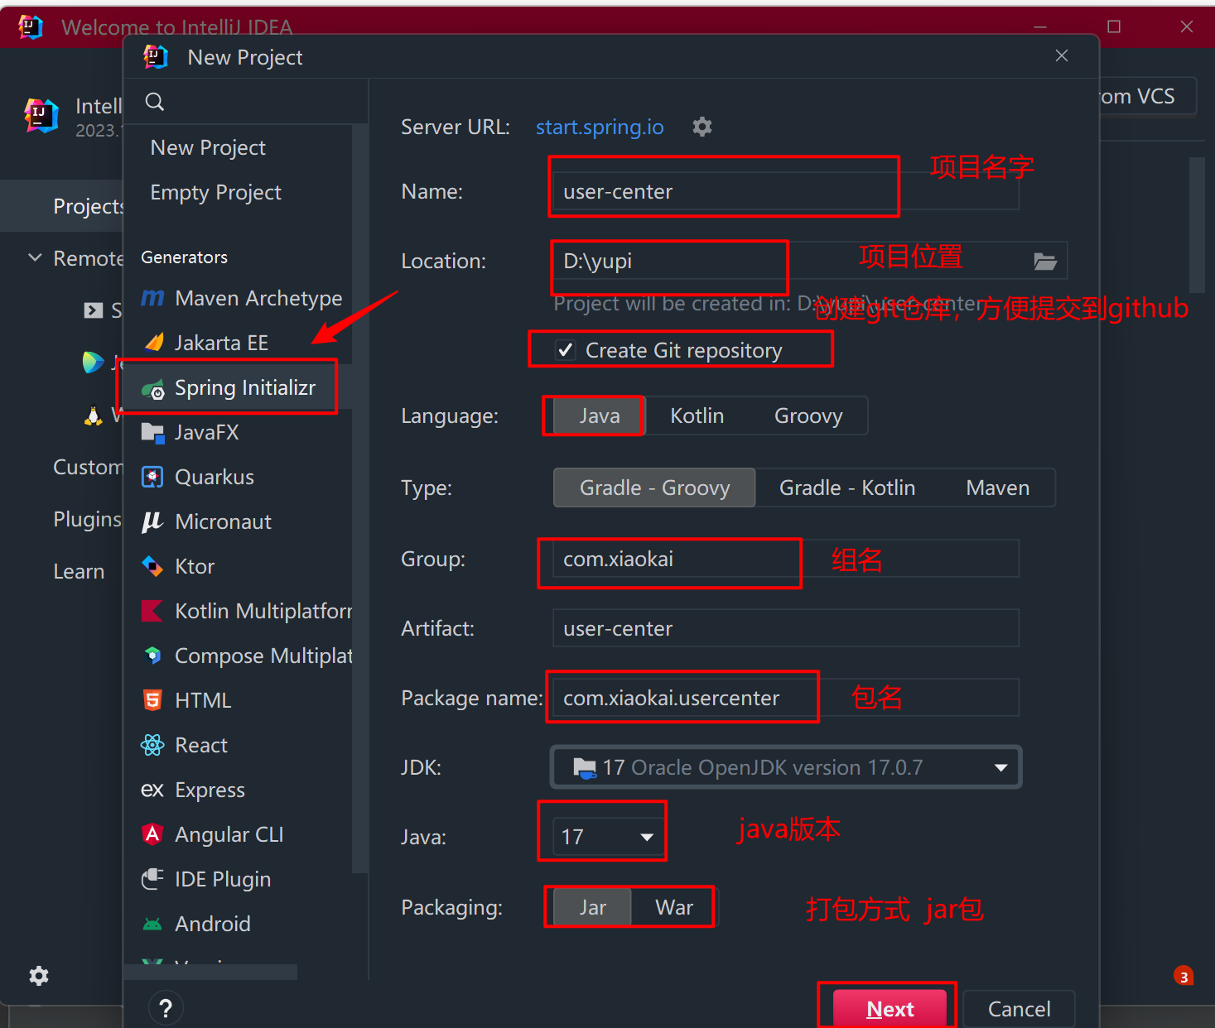Viewport: 1215px width, 1028px height.
Task: Click the Angular CLI generator icon
Action: [x=152, y=834]
